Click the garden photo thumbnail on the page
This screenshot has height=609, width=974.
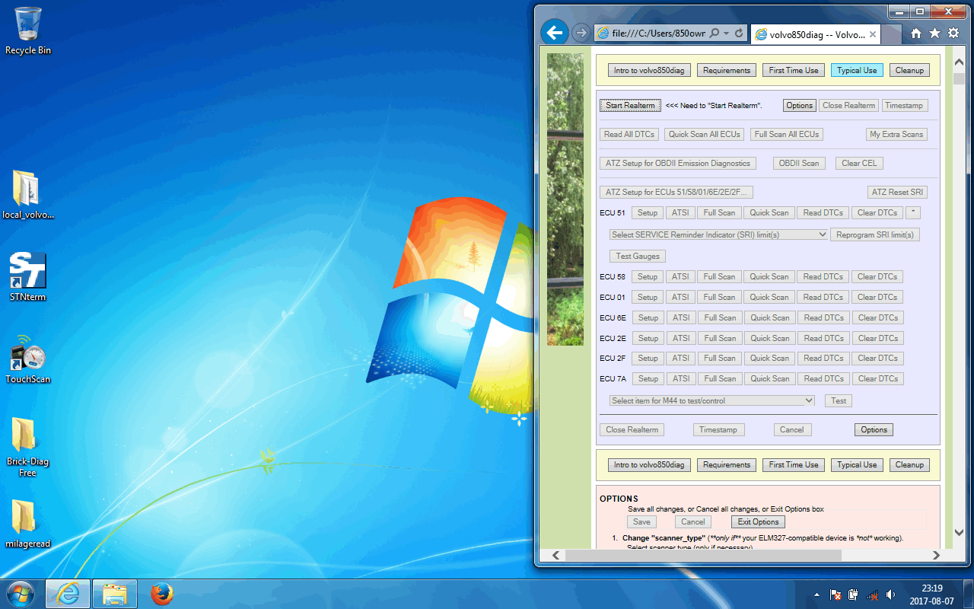[x=565, y=199]
